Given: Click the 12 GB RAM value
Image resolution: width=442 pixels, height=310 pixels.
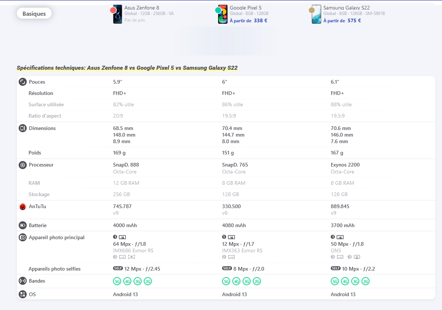Looking at the screenshot, I should 126,183.
